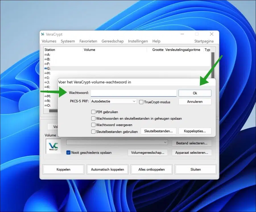
Task: Close the VeraCrypt window
Action: tap(212, 34)
